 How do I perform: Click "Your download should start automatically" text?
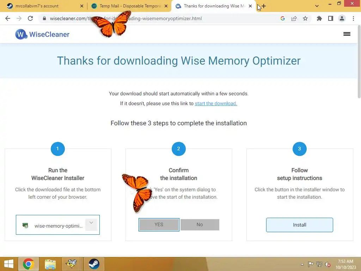point(179,94)
